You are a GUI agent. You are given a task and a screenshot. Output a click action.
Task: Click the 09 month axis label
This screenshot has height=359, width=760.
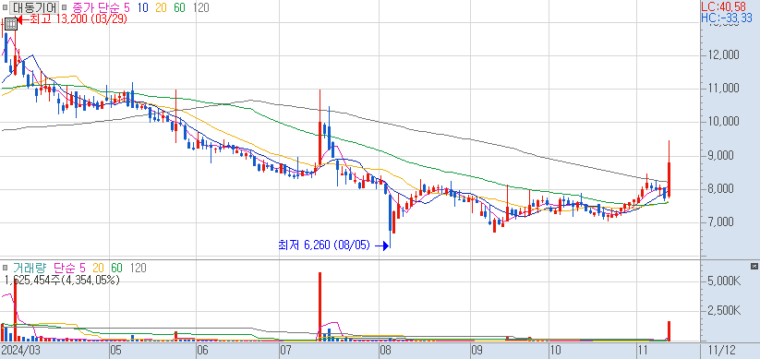[x=477, y=351]
